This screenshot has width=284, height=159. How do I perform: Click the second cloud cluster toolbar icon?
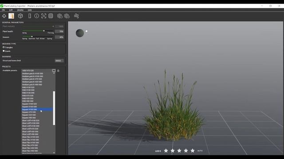point(67,16)
